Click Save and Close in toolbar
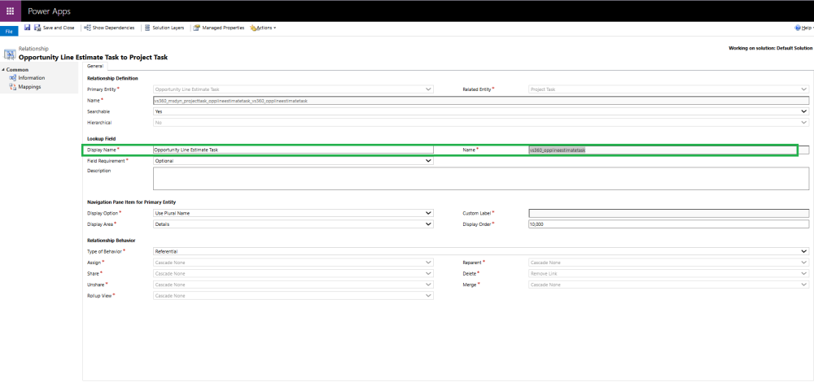 click(55, 28)
